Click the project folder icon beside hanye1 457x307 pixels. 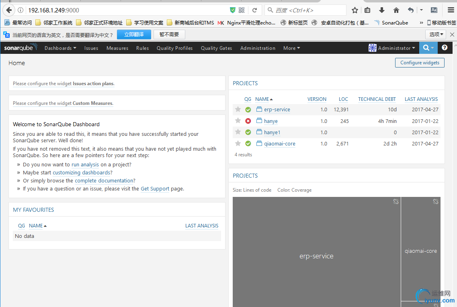[259, 132]
